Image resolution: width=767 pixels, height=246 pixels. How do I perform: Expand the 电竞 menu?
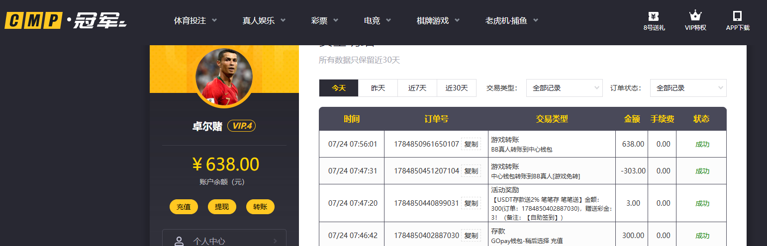[x=378, y=20]
